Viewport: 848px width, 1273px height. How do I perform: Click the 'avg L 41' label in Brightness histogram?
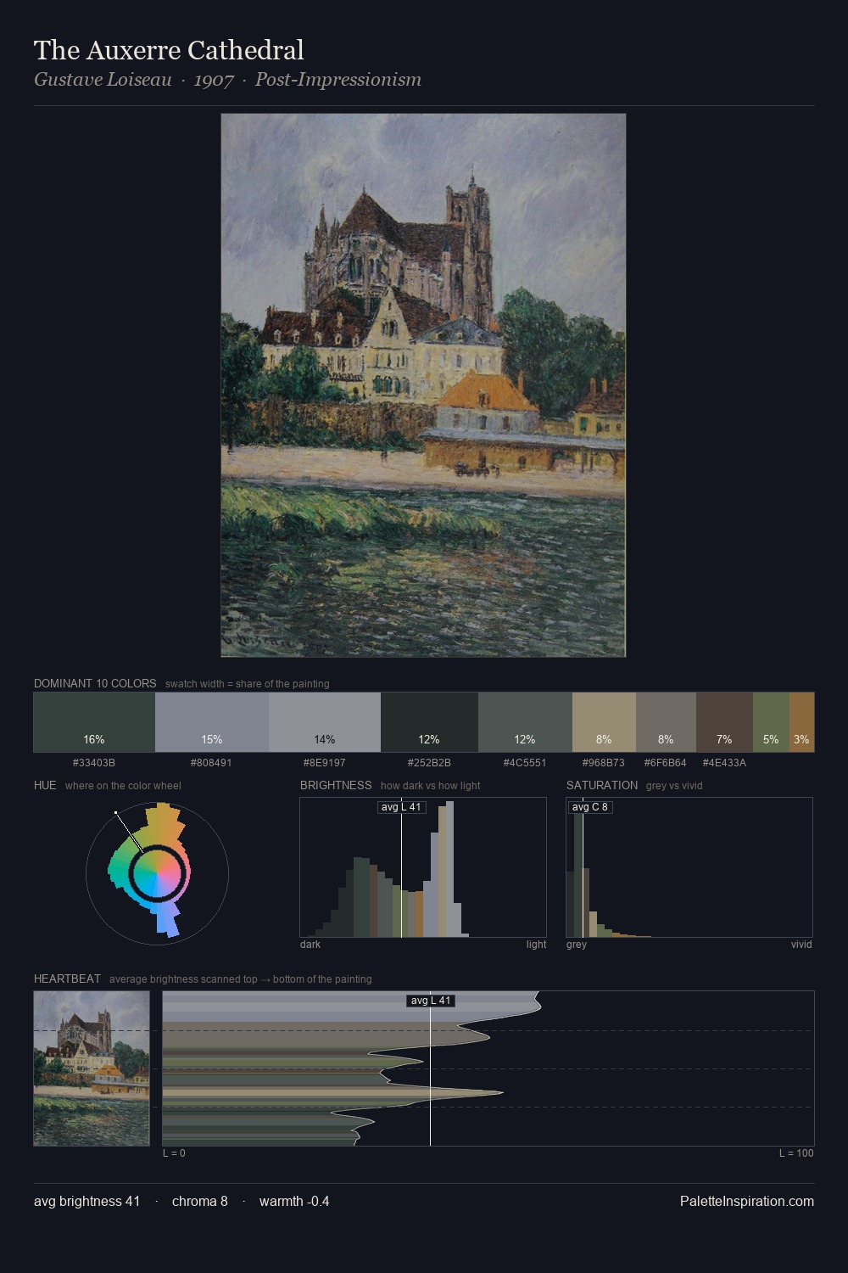tap(401, 807)
